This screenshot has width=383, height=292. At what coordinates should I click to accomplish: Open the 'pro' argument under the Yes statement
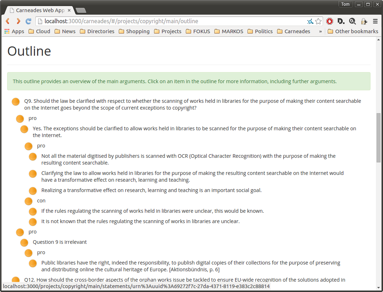point(41,146)
